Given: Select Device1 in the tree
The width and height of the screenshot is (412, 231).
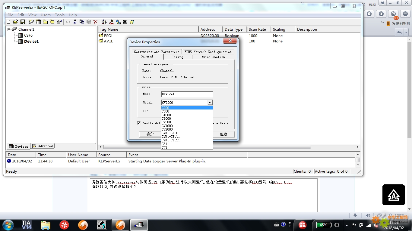Looking at the screenshot, I should coord(31,41).
